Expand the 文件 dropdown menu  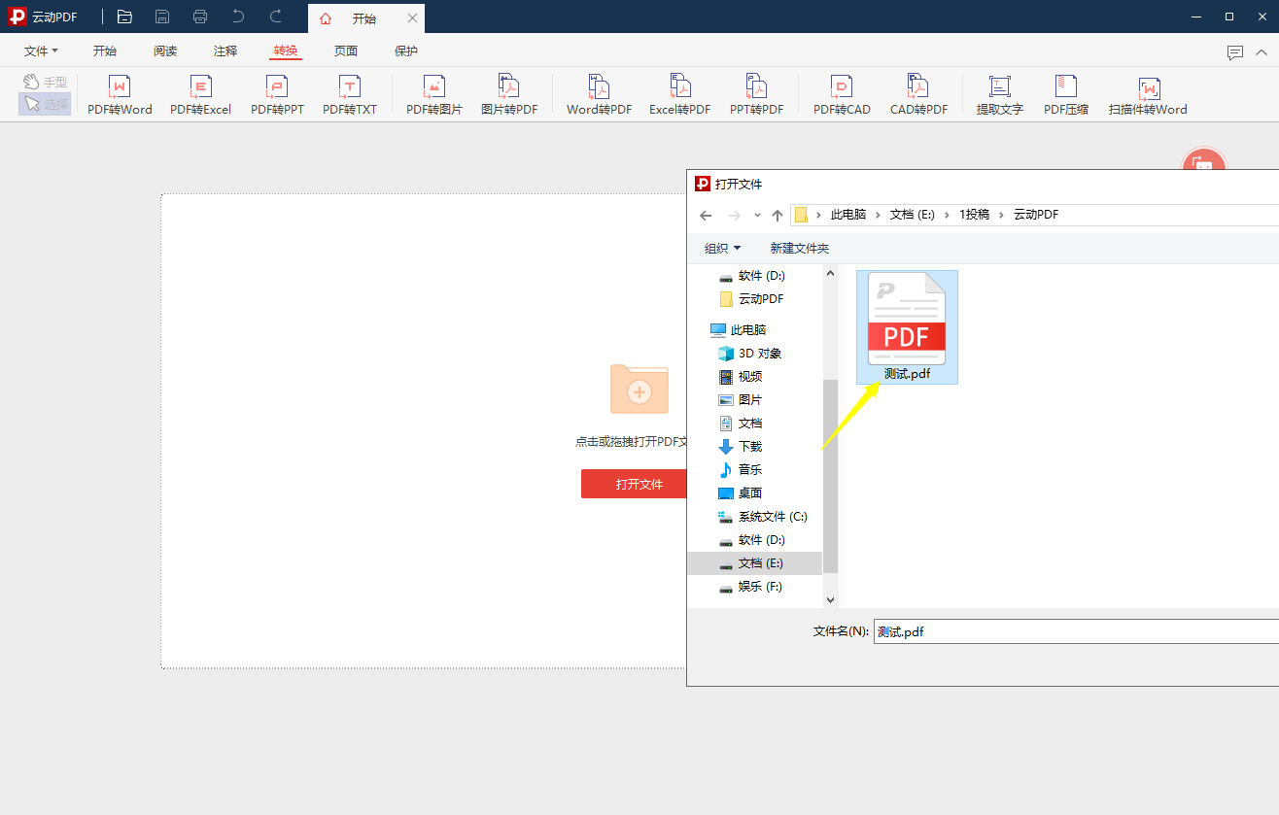pyautogui.click(x=41, y=51)
